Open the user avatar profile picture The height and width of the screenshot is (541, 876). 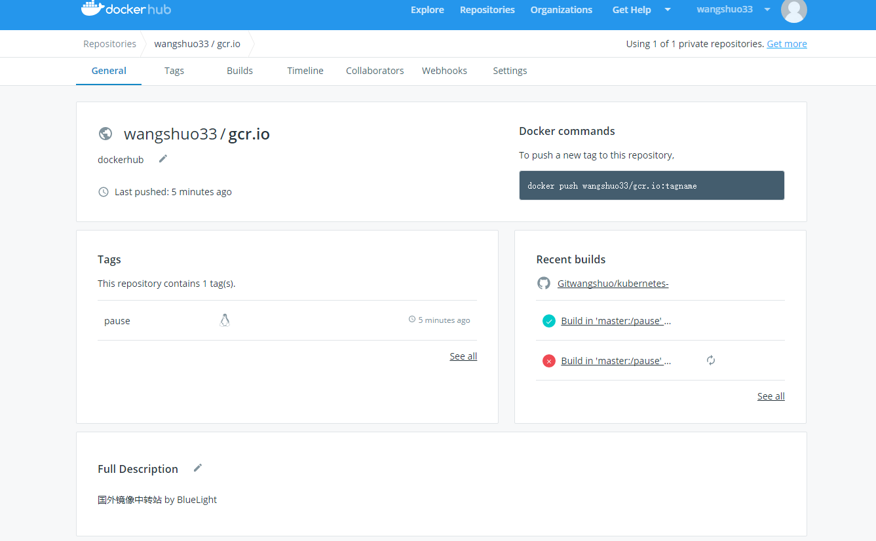click(x=794, y=10)
